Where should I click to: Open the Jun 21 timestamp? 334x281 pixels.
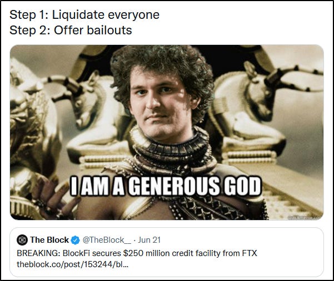pyautogui.click(x=149, y=240)
